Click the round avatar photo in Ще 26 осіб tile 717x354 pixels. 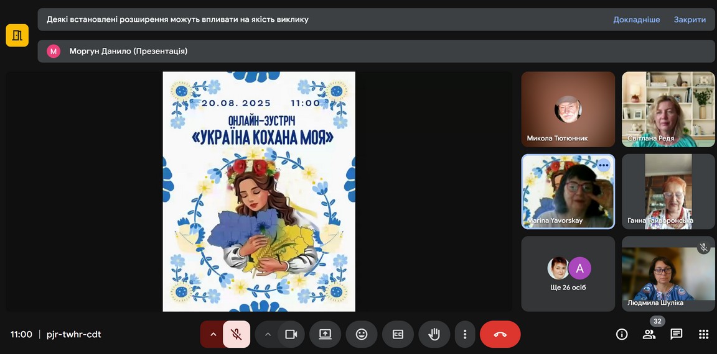tap(558, 268)
